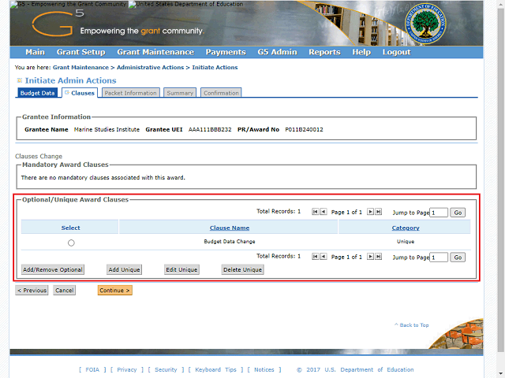Viewport: 505px width, 378px height.
Task: Go to last page in bottom pager
Action: coord(379,256)
